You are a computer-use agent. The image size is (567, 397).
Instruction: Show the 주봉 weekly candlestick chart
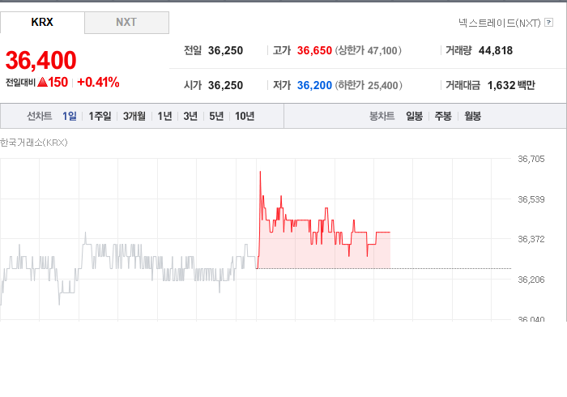point(443,116)
